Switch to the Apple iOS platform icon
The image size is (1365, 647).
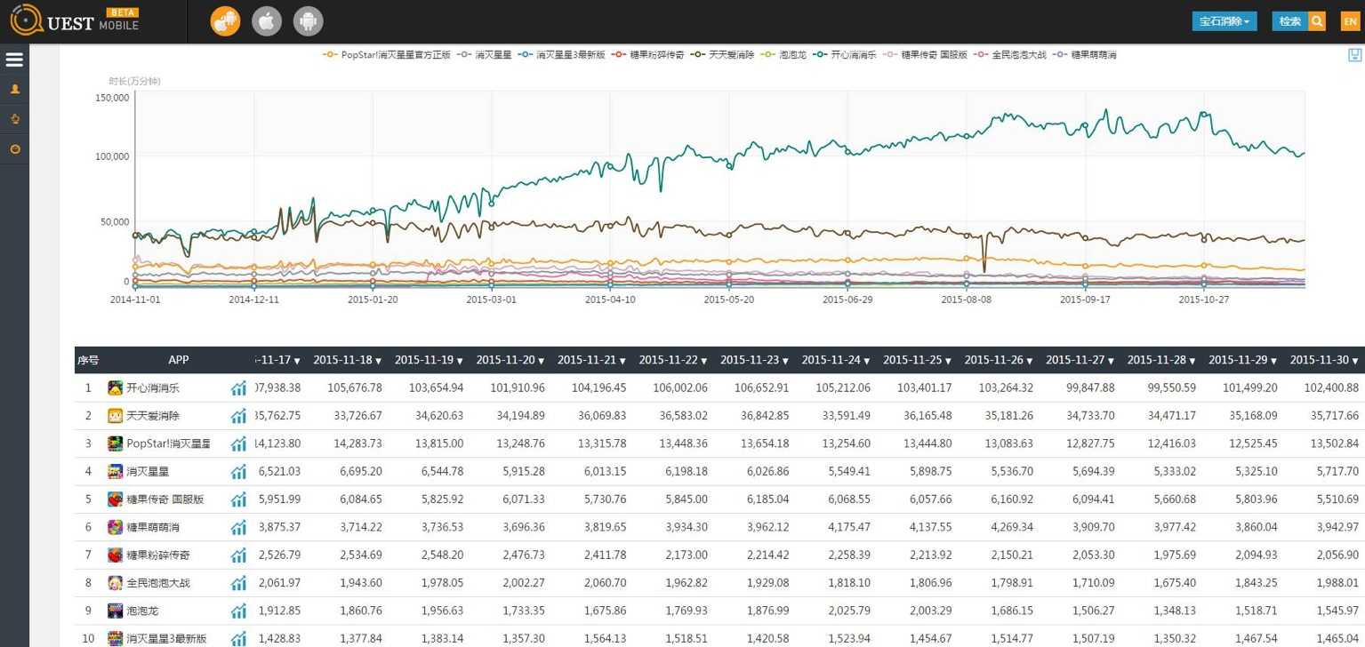[267, 21]
